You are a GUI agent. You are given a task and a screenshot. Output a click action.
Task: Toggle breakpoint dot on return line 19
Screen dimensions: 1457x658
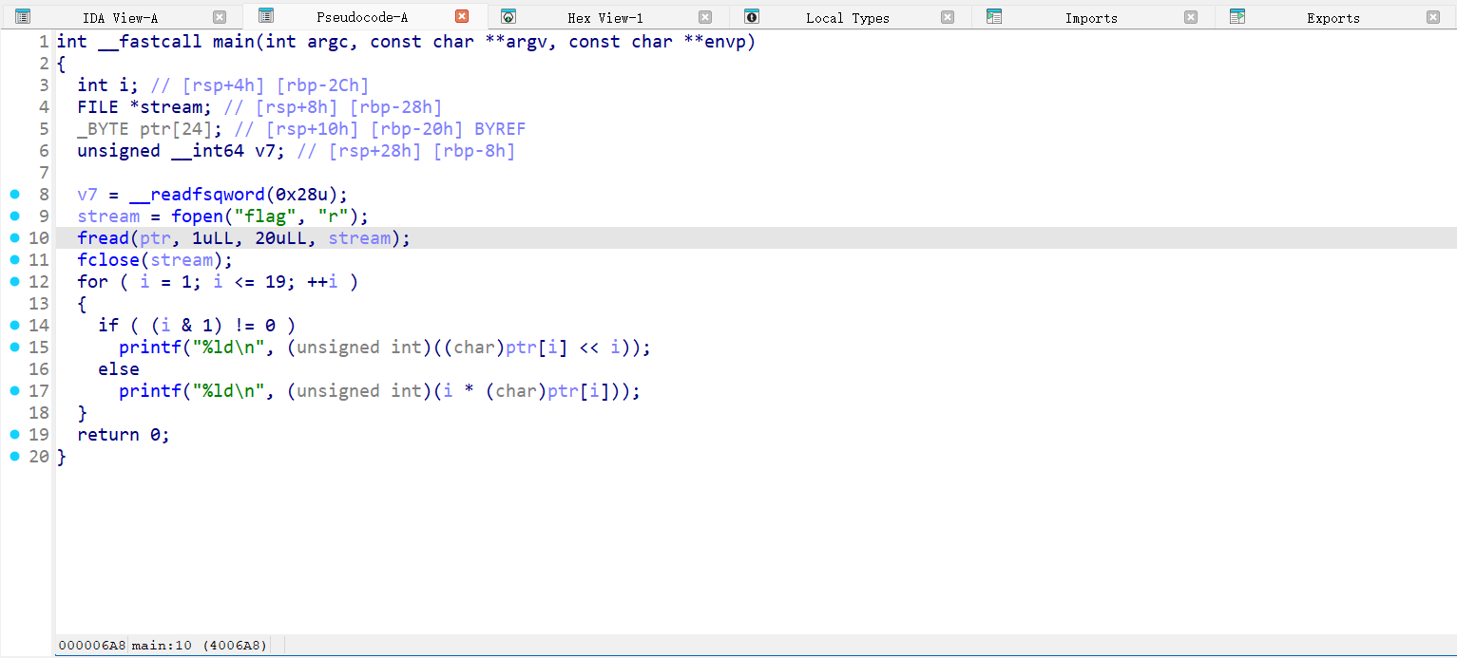click(14, 435)
